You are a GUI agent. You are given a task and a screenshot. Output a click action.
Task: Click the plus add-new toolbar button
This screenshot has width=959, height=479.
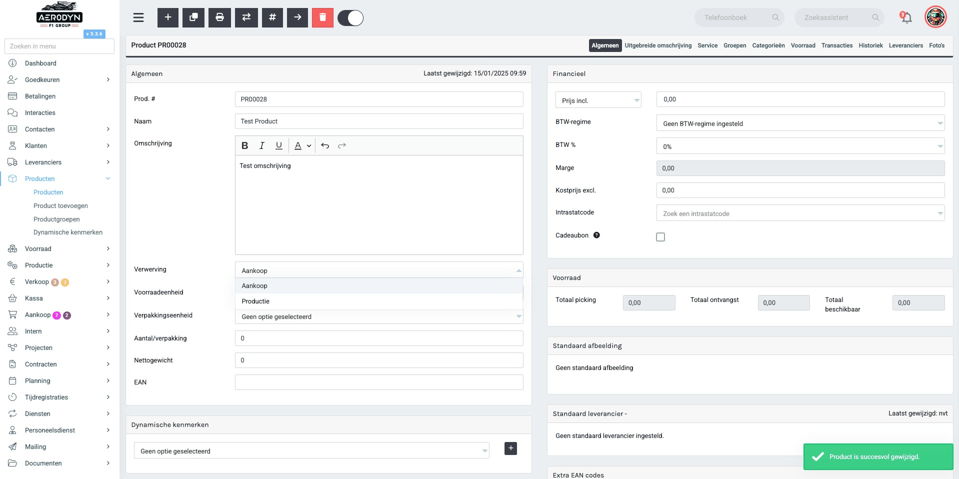[x=168, y=17]
